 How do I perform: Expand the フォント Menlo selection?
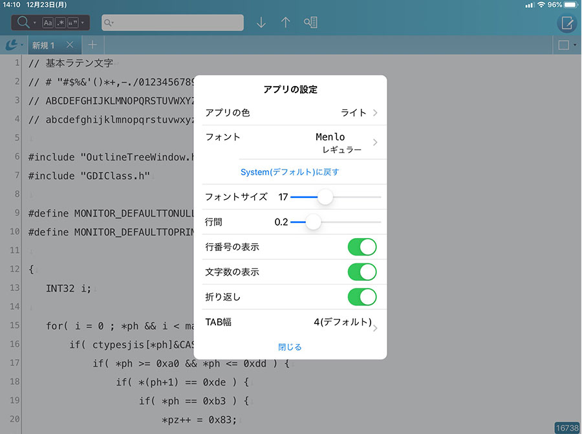point(290,142)
